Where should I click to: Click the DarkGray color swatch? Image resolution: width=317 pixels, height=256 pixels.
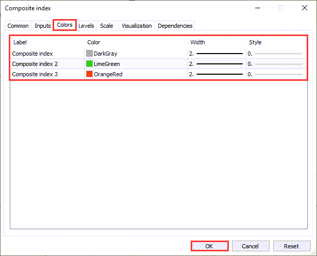[89, 54]
